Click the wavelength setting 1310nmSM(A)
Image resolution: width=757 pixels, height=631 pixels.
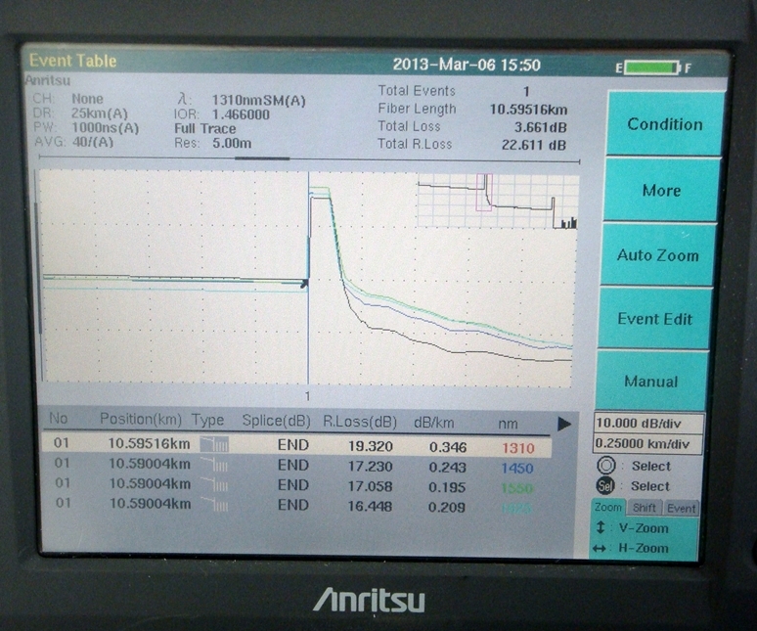(259, 101)
